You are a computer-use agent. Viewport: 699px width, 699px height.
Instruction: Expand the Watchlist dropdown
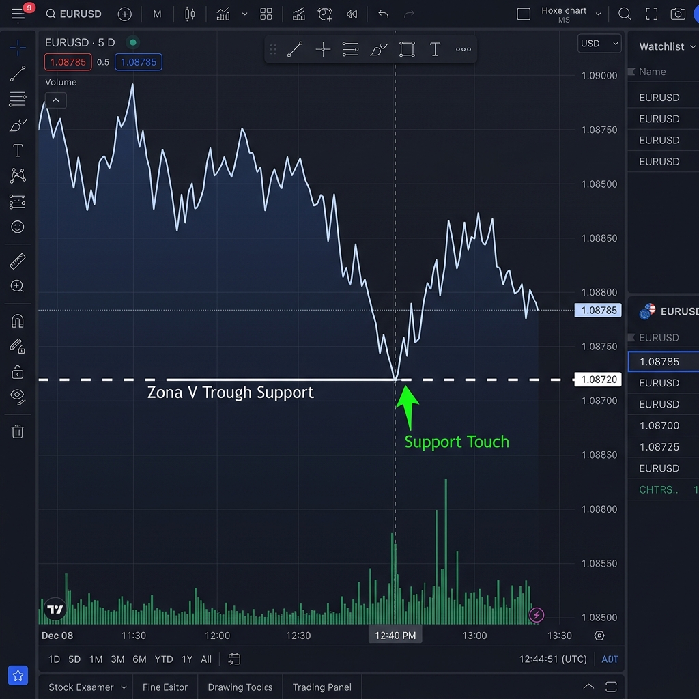[x=692, y=47]
